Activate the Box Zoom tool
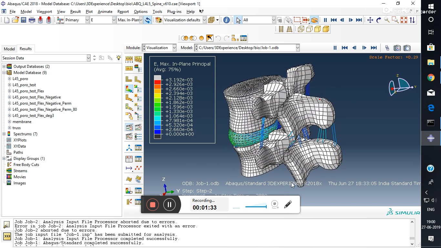 coord(395,20)
